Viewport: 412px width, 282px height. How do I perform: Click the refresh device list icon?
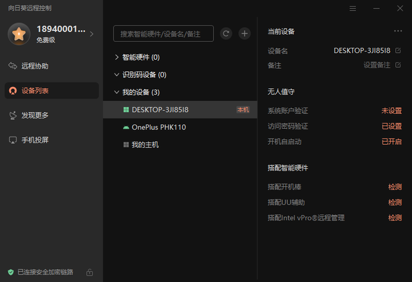click(x=225, y=33)
